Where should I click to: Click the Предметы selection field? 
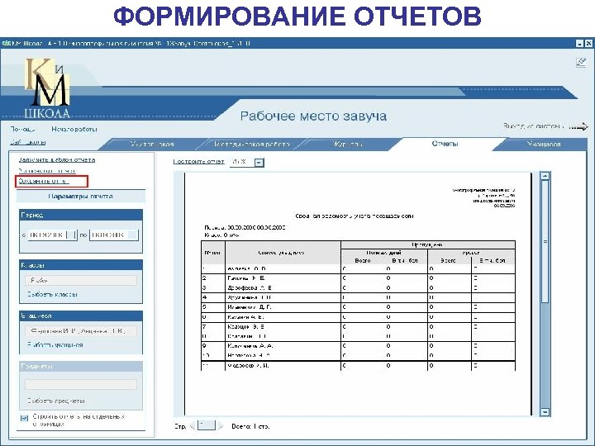tap(81, 384)
